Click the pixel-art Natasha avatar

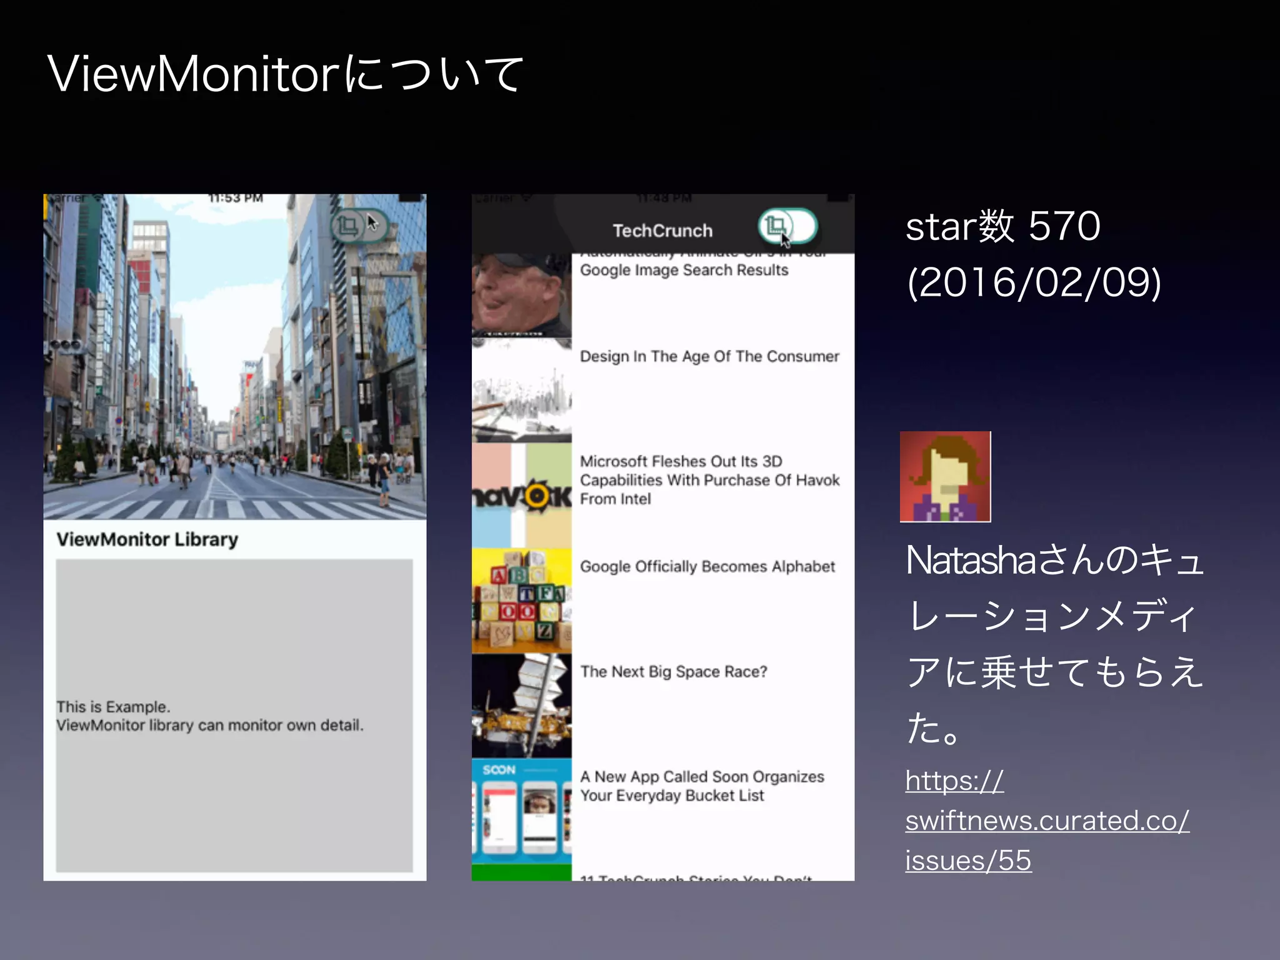coord(945,476)
